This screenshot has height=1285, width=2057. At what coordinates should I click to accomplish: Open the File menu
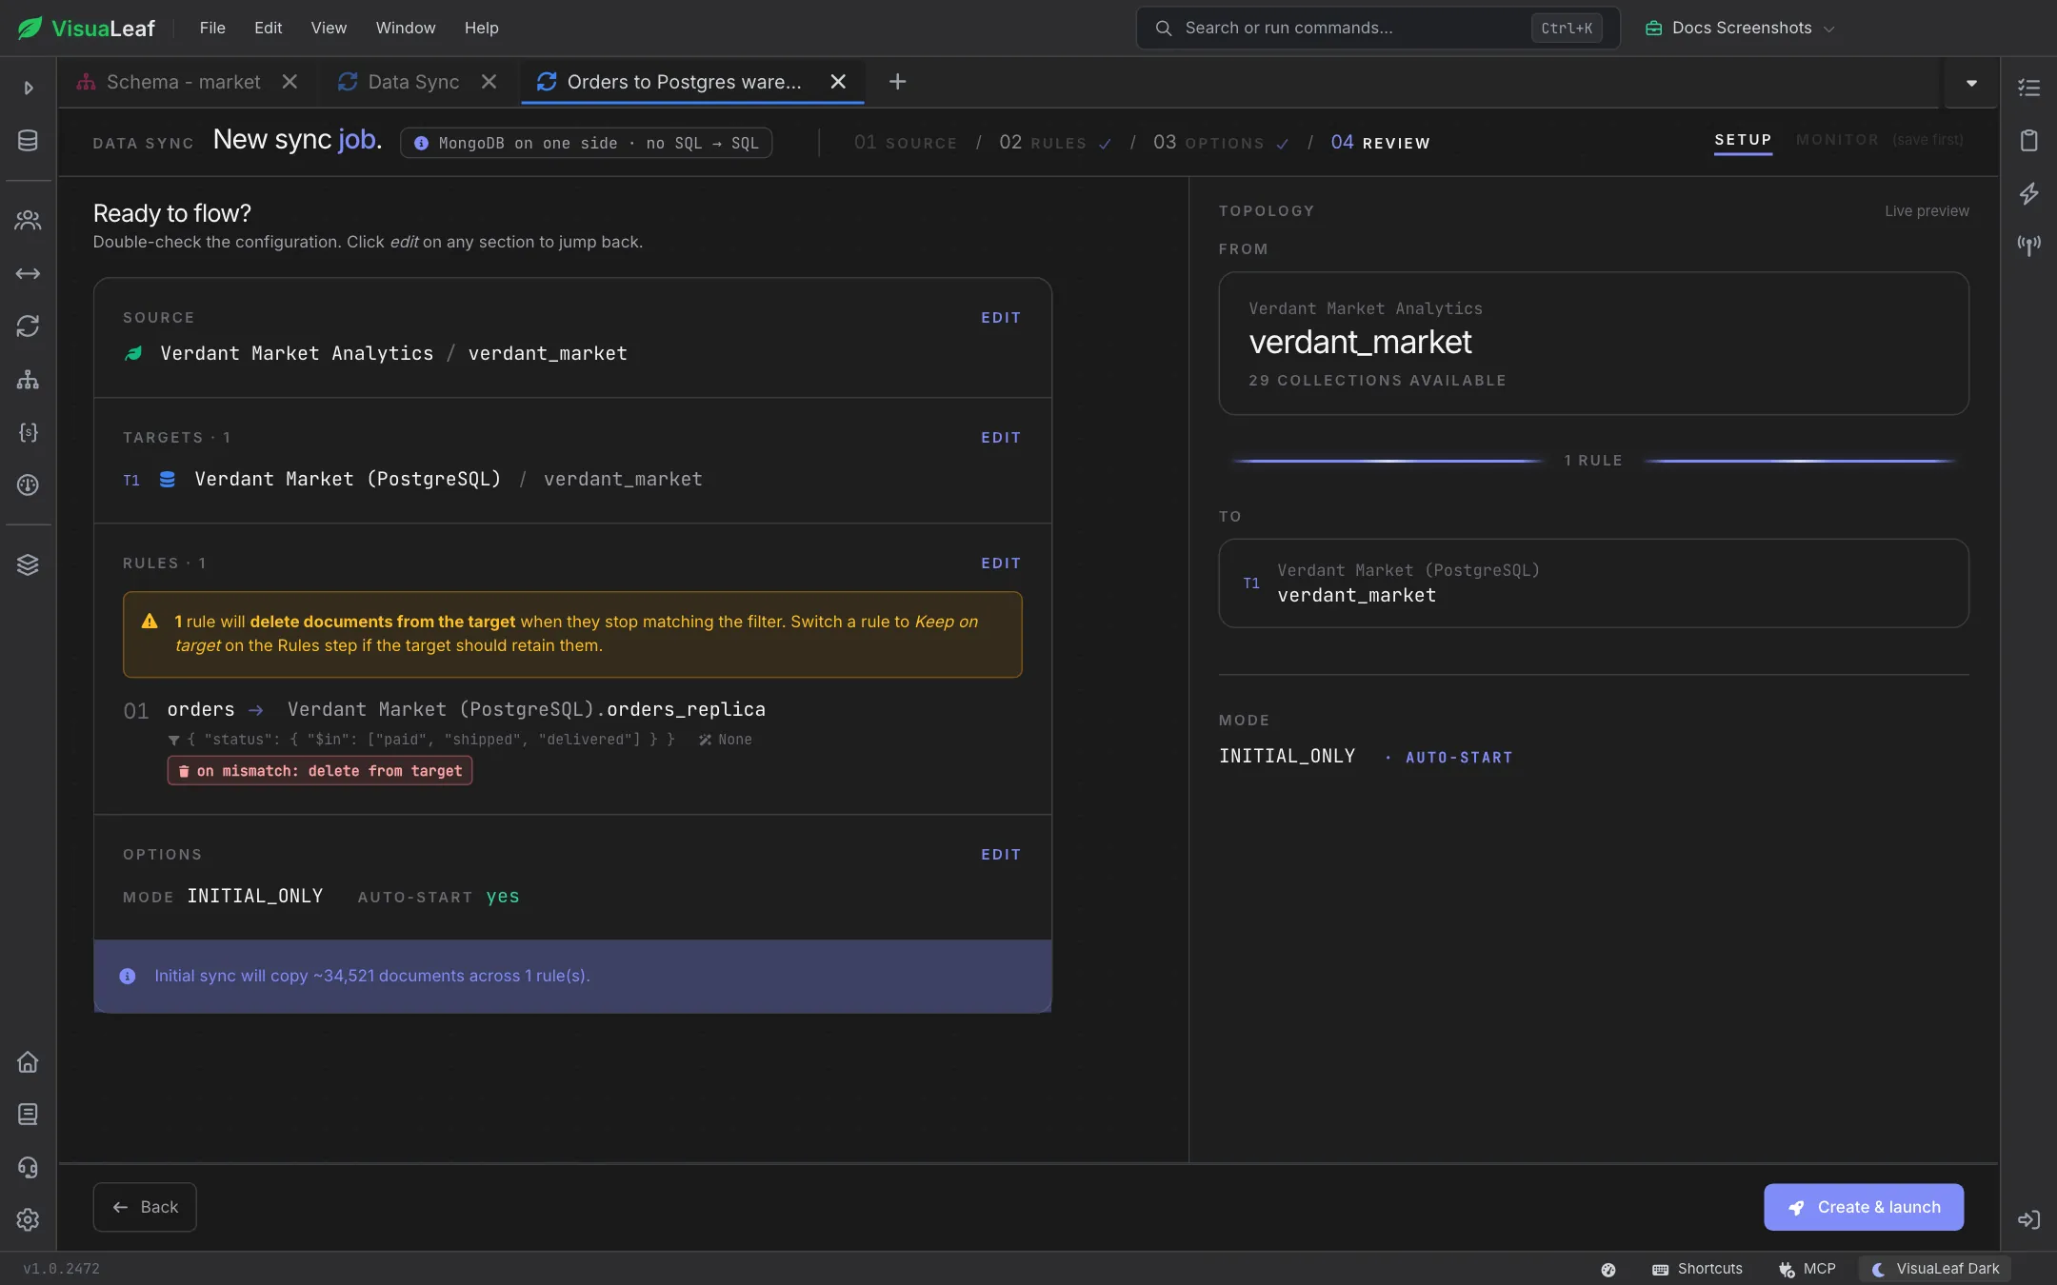point(212,28)
